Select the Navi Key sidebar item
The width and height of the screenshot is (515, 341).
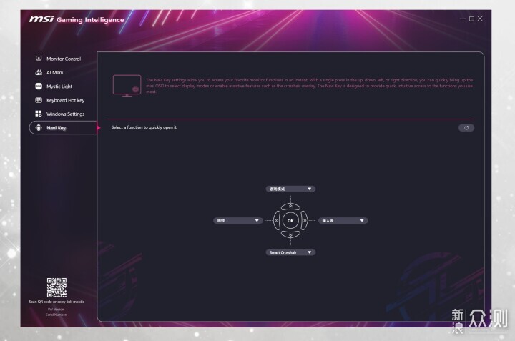(63, 128)
